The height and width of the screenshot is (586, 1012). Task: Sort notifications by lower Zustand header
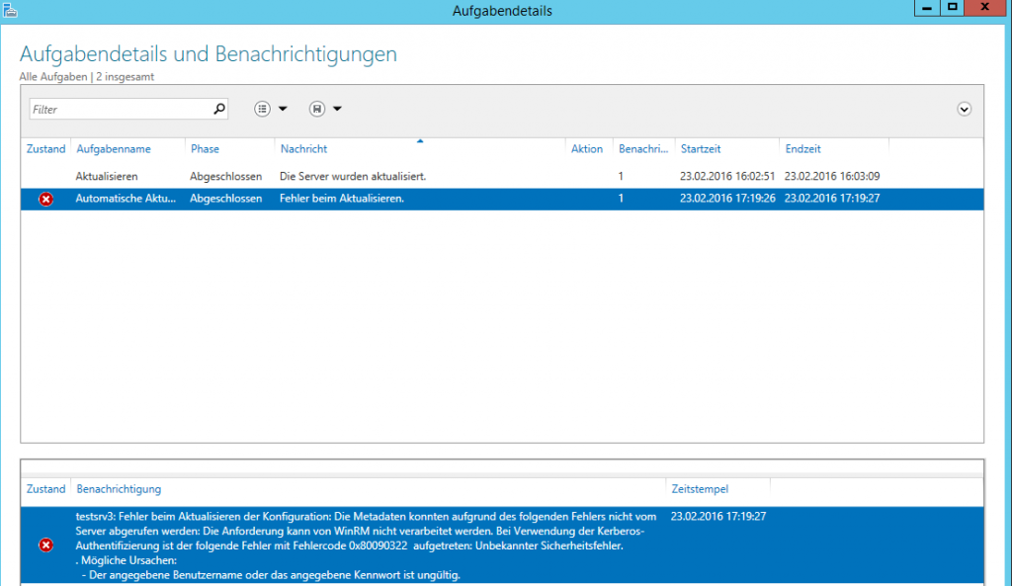(x=45, y=488)
